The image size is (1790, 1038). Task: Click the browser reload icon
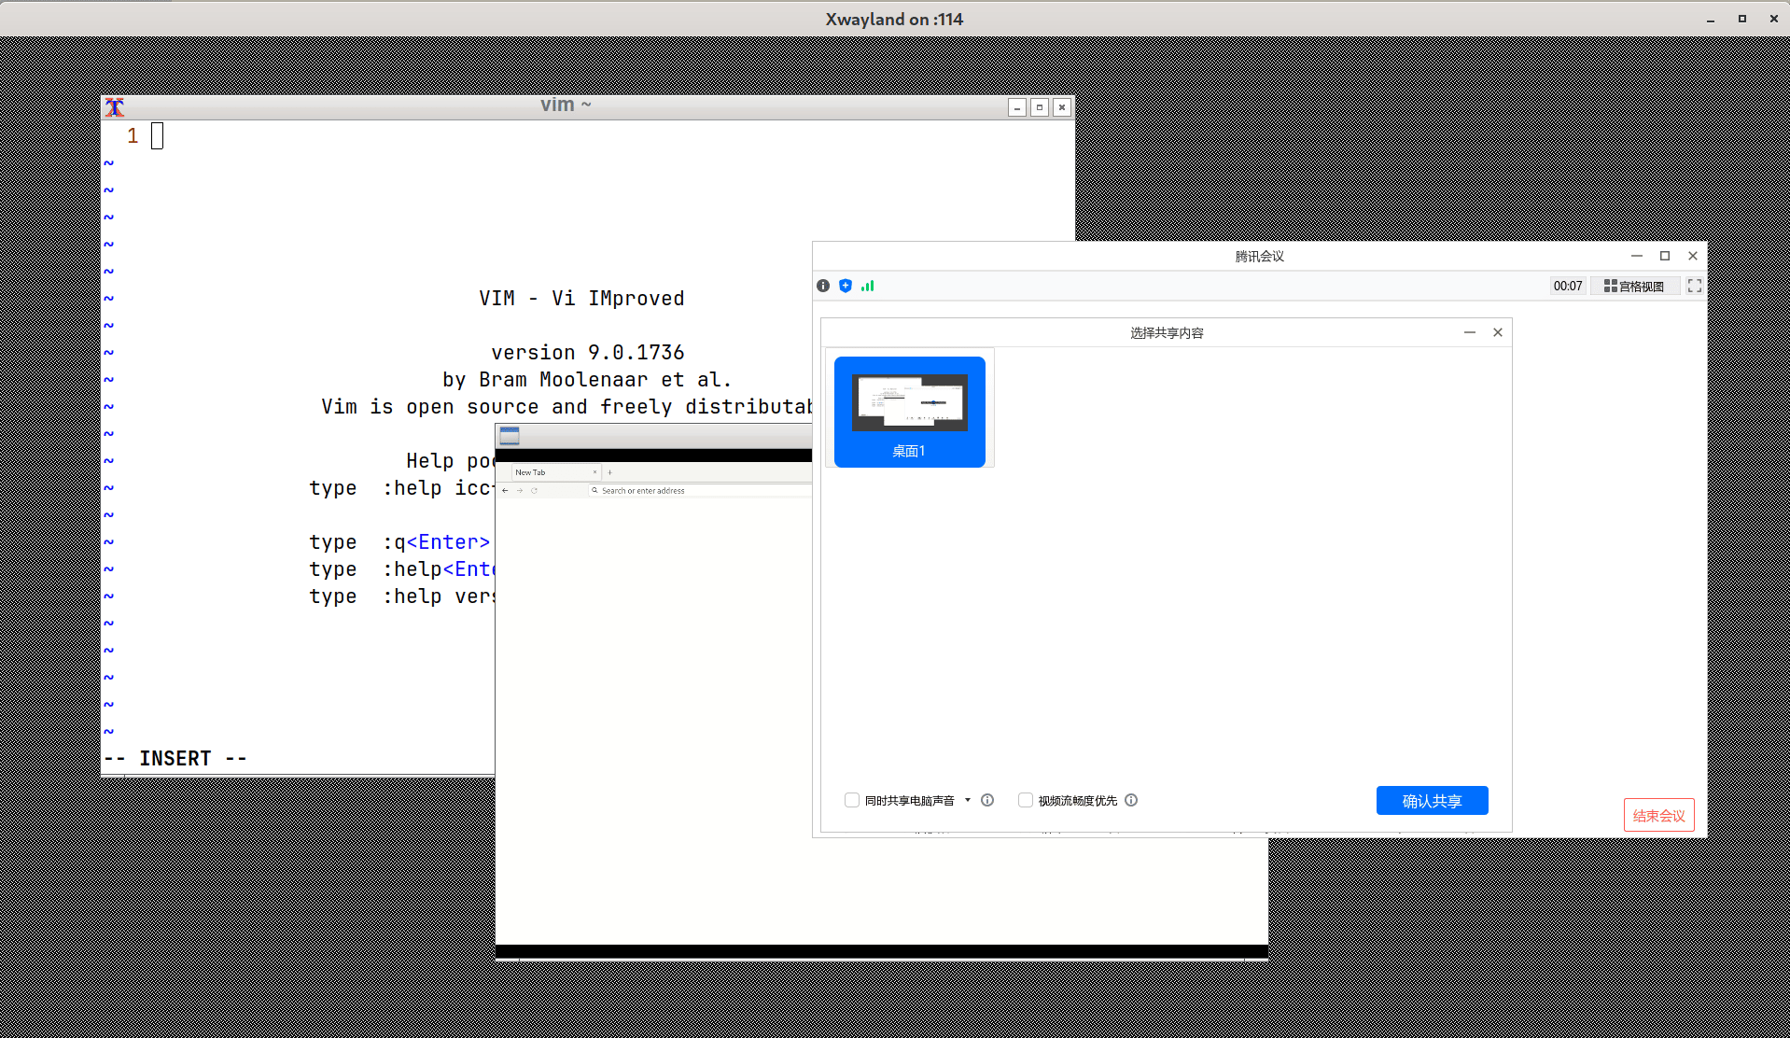pyautogui.click(x=535, y=490)
